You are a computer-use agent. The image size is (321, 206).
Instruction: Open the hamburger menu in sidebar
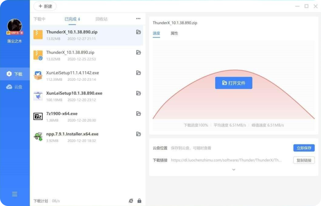(15, 194)
